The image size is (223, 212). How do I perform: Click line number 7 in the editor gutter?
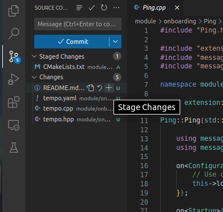click(146, 85)
